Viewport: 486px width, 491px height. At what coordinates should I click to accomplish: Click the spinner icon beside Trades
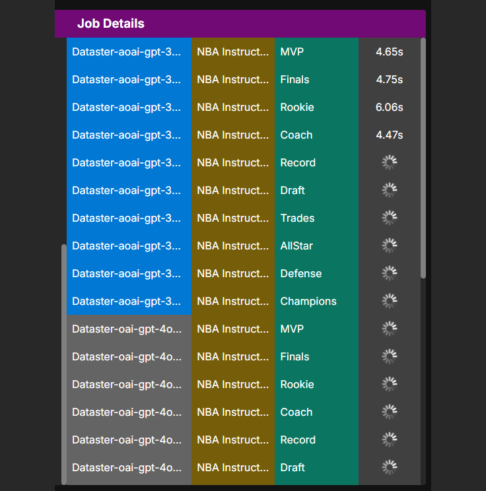[x=390, y=218]
